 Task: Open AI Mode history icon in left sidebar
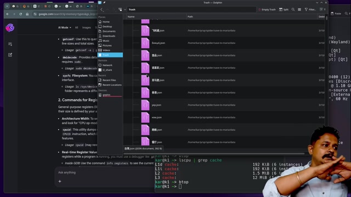(x=10, y=44)
